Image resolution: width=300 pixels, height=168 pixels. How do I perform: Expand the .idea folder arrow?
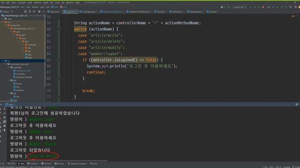coord(2,19)
